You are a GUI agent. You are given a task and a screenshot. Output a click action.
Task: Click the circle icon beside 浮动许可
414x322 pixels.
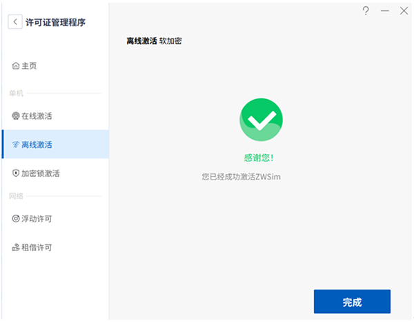tap(16, 219)
